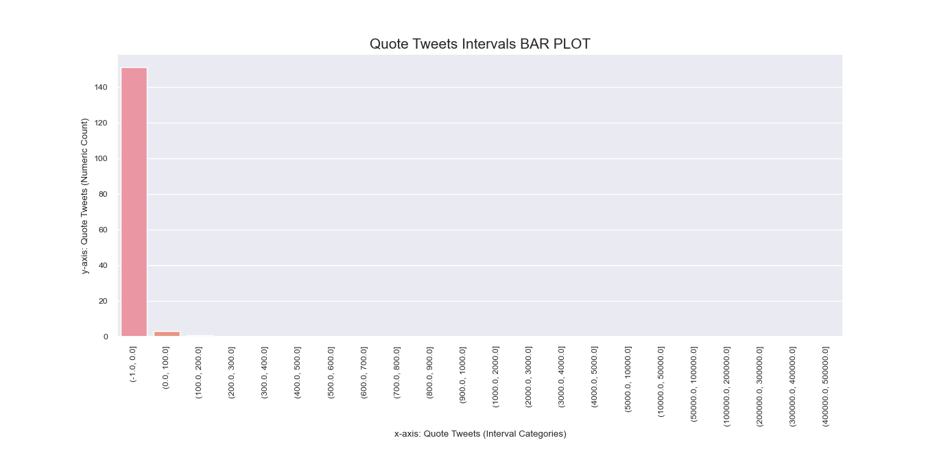Click the 60 y-axis tick value
Screen dimensions: 937x449
104,230
